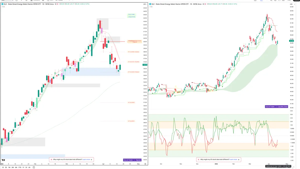Click the 'T5 at 48.22' target label
Image resolution: width=300 pixels, height=169 pixels.
click(x=132, y=121)
